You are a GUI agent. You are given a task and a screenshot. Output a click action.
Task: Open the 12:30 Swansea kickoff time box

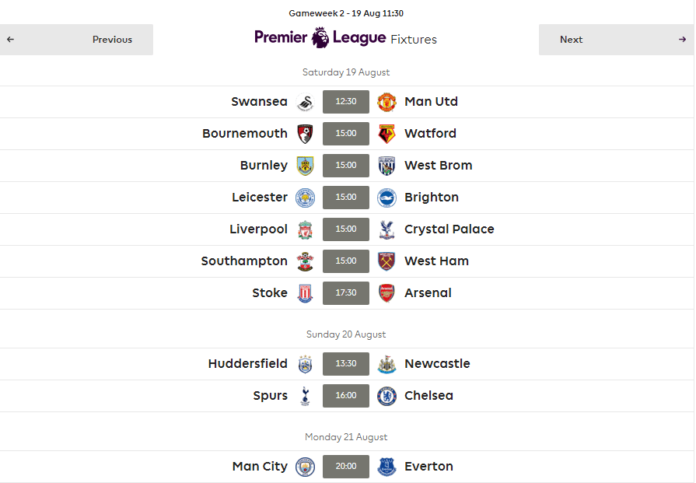click(346, 102)
